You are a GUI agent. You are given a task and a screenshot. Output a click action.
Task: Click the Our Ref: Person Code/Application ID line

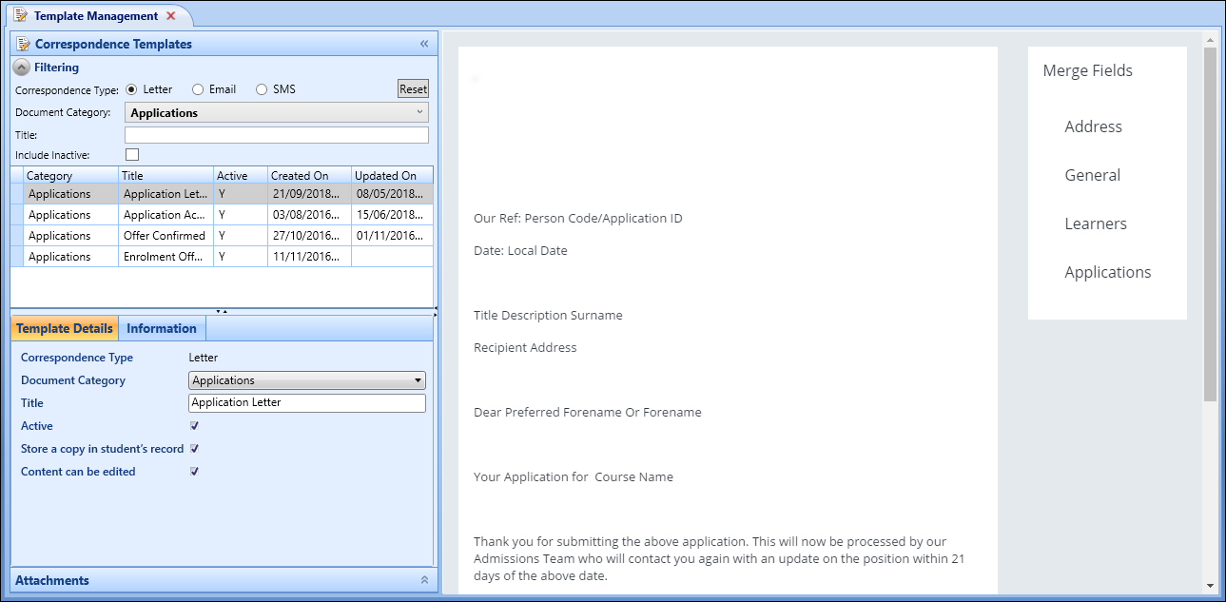click(x=578, y=219)
